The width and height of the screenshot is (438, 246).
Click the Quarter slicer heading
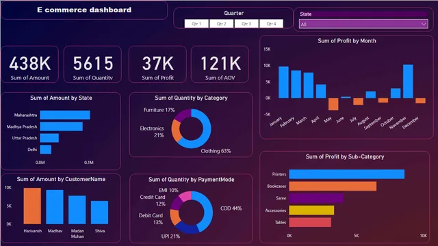pos(233,13)
